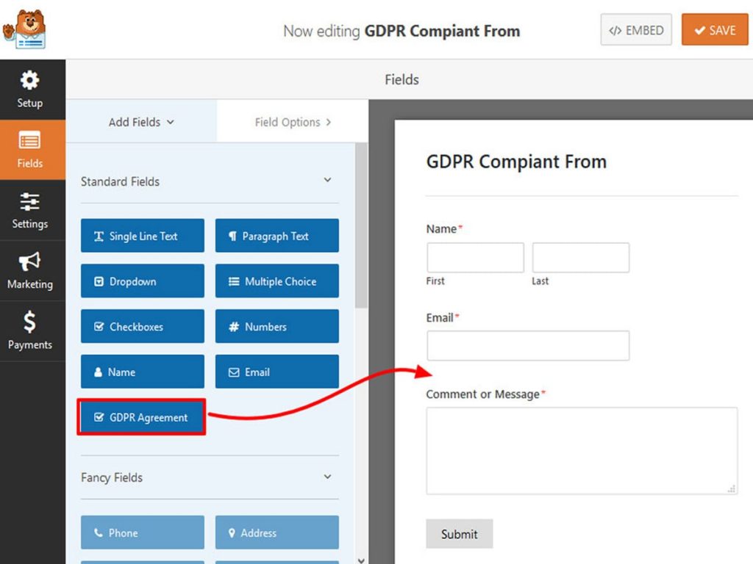Switch to the Field Options tab
The image size is (753, 564).
click(x=292, y=122)
